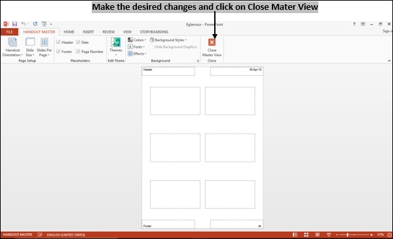Open the VIEW tab
393x239 pixels.
[x=127, y=32]
